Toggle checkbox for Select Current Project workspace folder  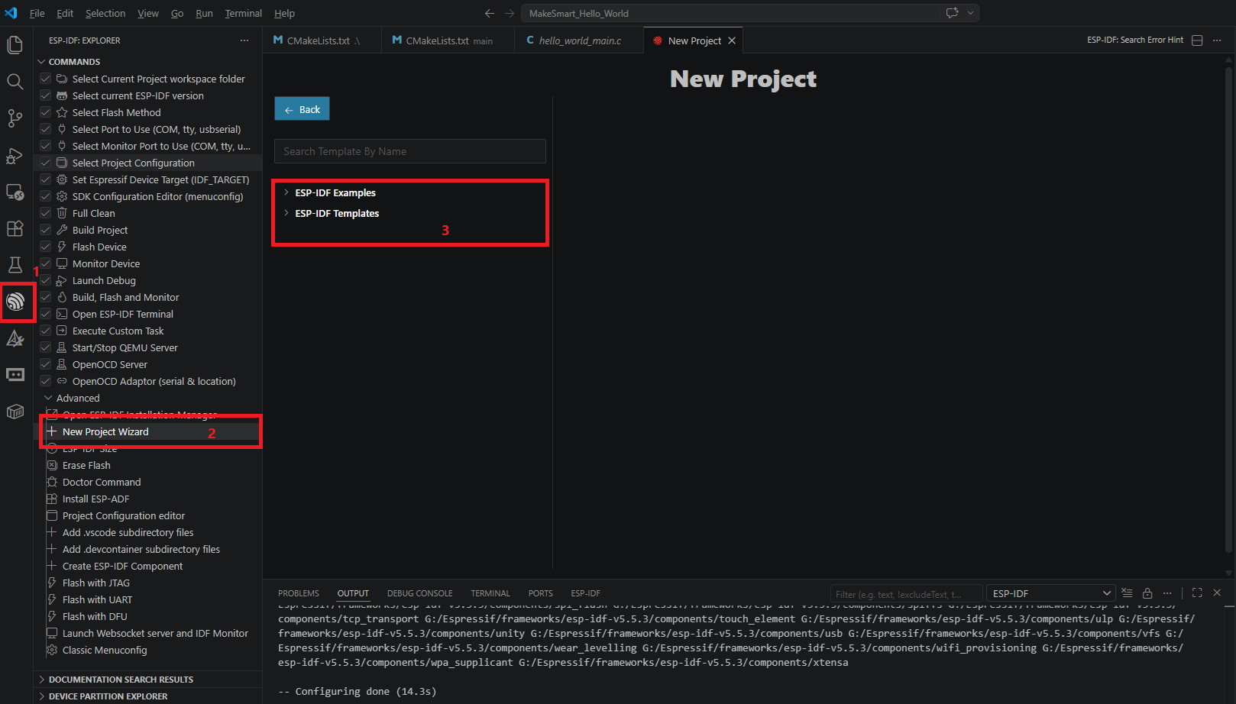45,79
